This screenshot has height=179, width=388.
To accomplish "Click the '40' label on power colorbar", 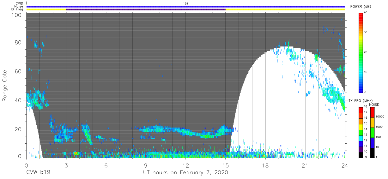I will [366, 13].
